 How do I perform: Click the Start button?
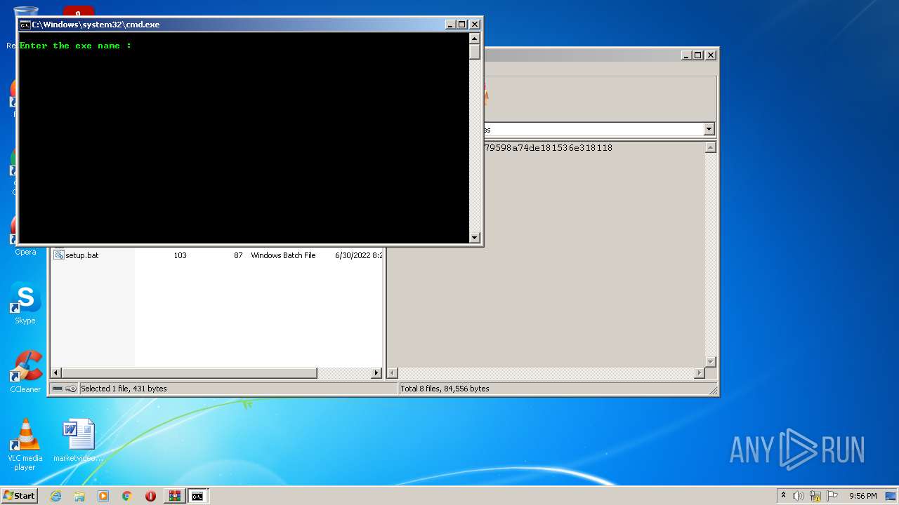tap(19, 496)
